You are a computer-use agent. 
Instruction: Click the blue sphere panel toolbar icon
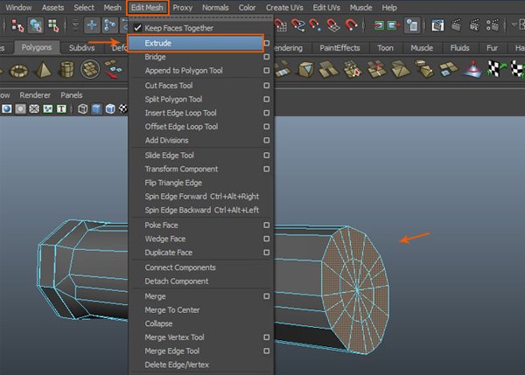point(6,109)
